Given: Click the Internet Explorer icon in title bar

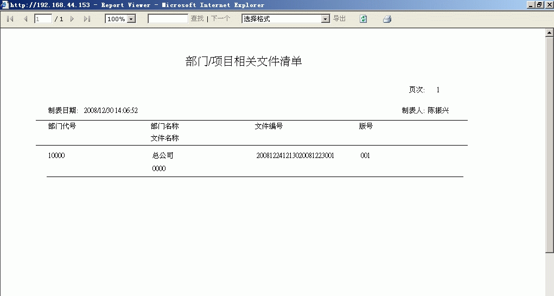Looking at the screenshot, I should coord(5,5).
